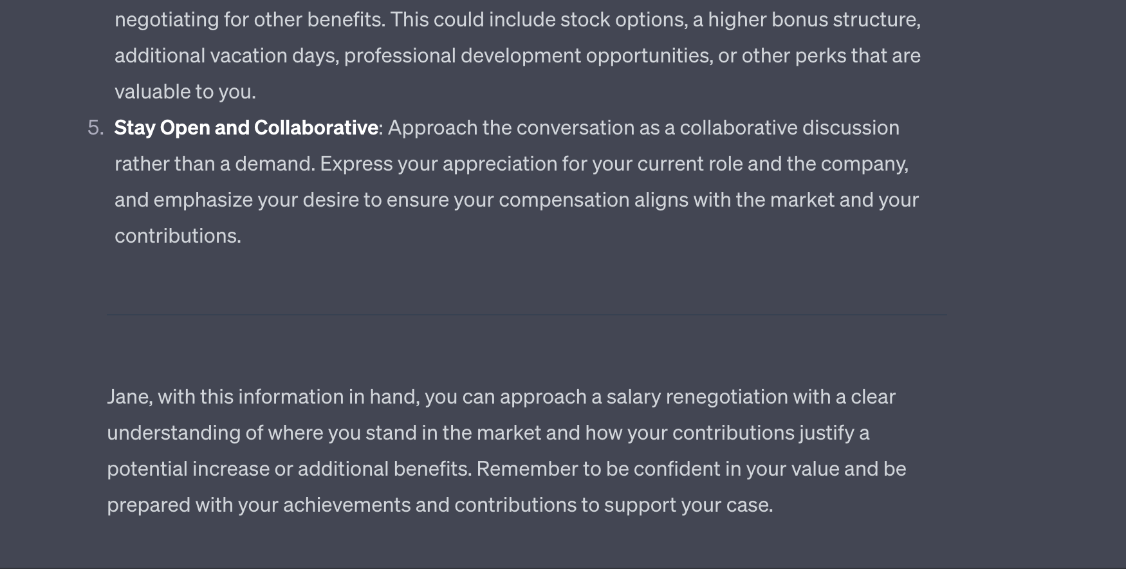Click the phrase "collaborative discussion" in item five

pyautogui.click(x=789, y=127)
